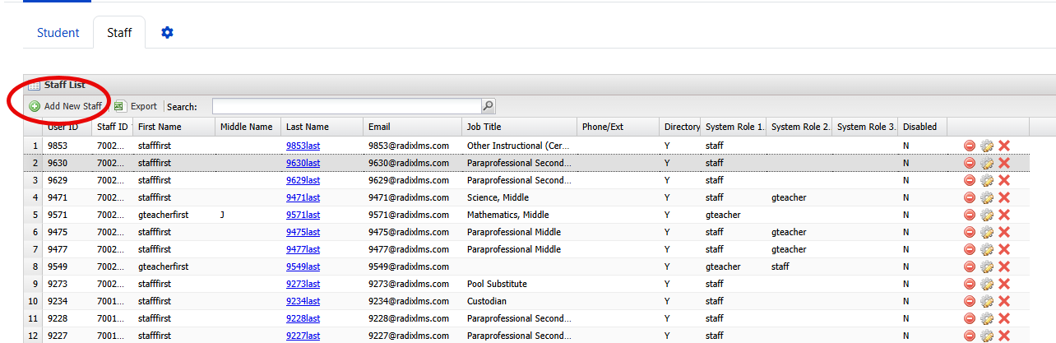The image size is (1056, 343).
Task: Click the Staff List panel icon
Action: pyautogui.click(x=34, y=85)
